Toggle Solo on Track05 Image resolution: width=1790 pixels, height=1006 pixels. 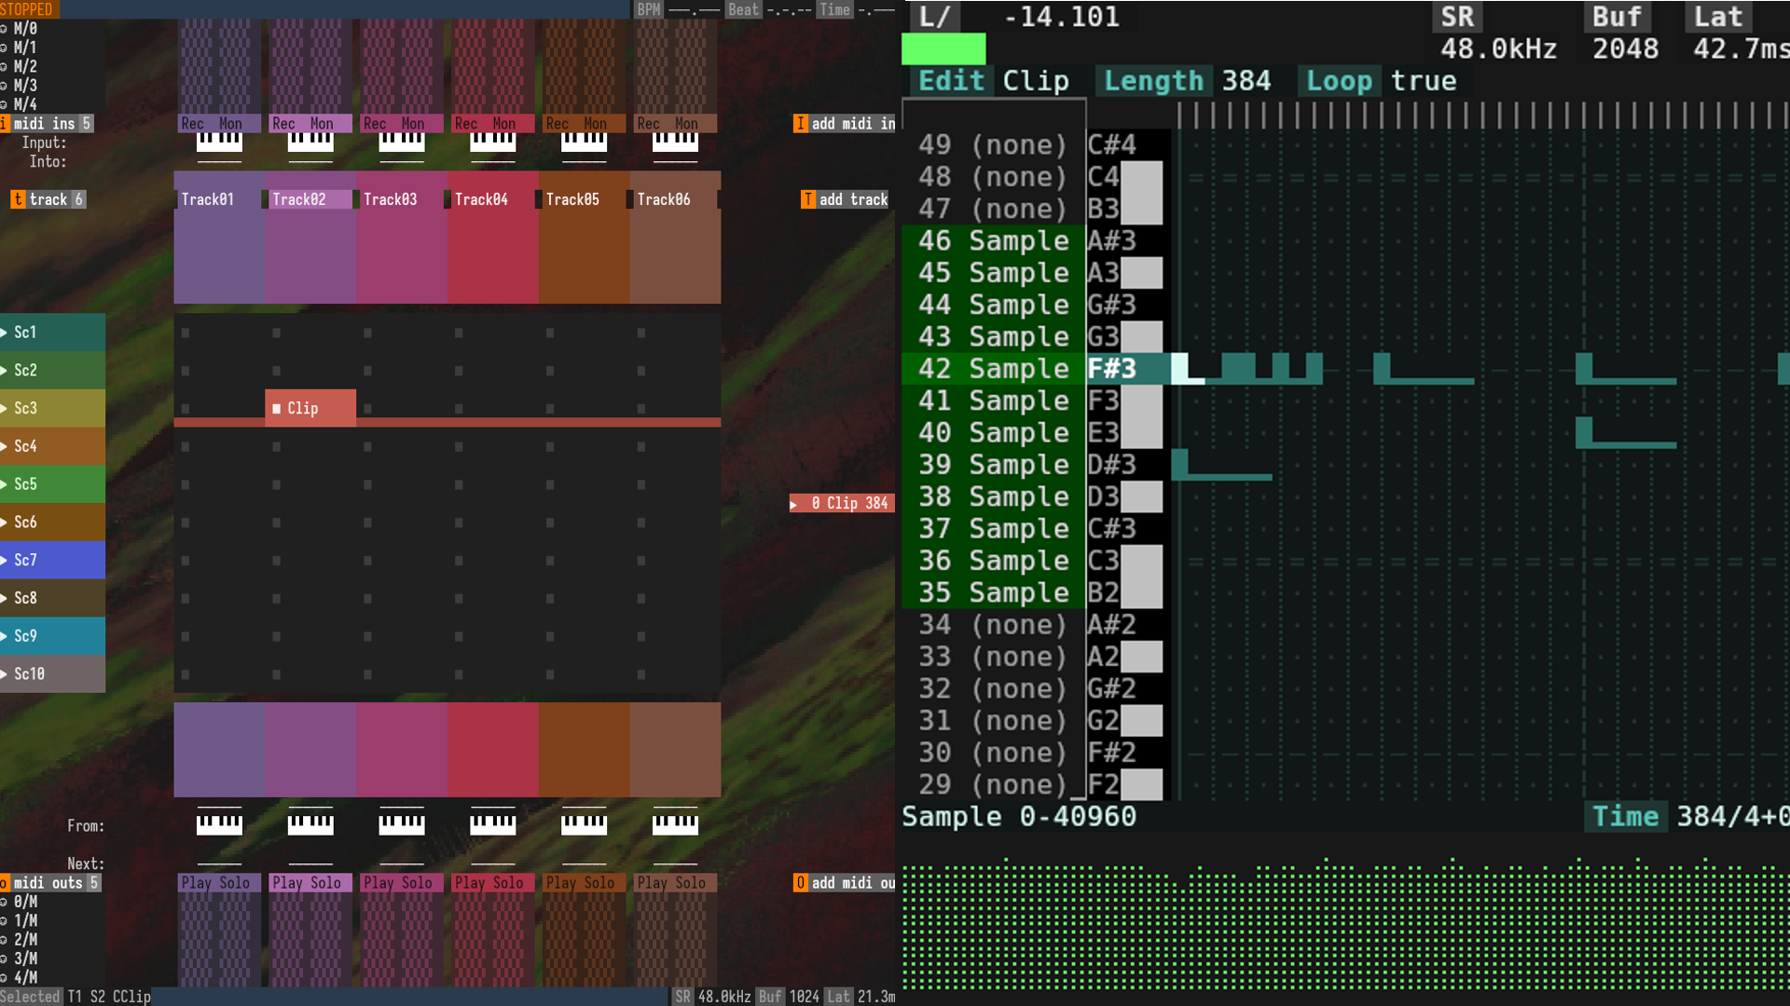pyautogui.click(x=599, y=883)
